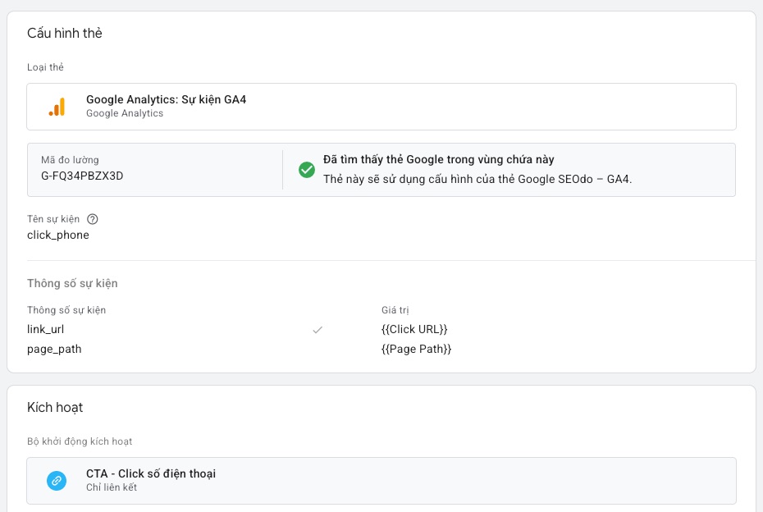Click the Cấu hình thẻ heading
The image size is (763, 512).
click(65, 33)
